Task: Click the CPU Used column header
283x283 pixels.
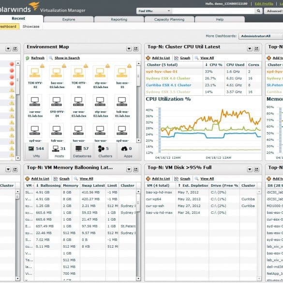Action: [236, 65]
